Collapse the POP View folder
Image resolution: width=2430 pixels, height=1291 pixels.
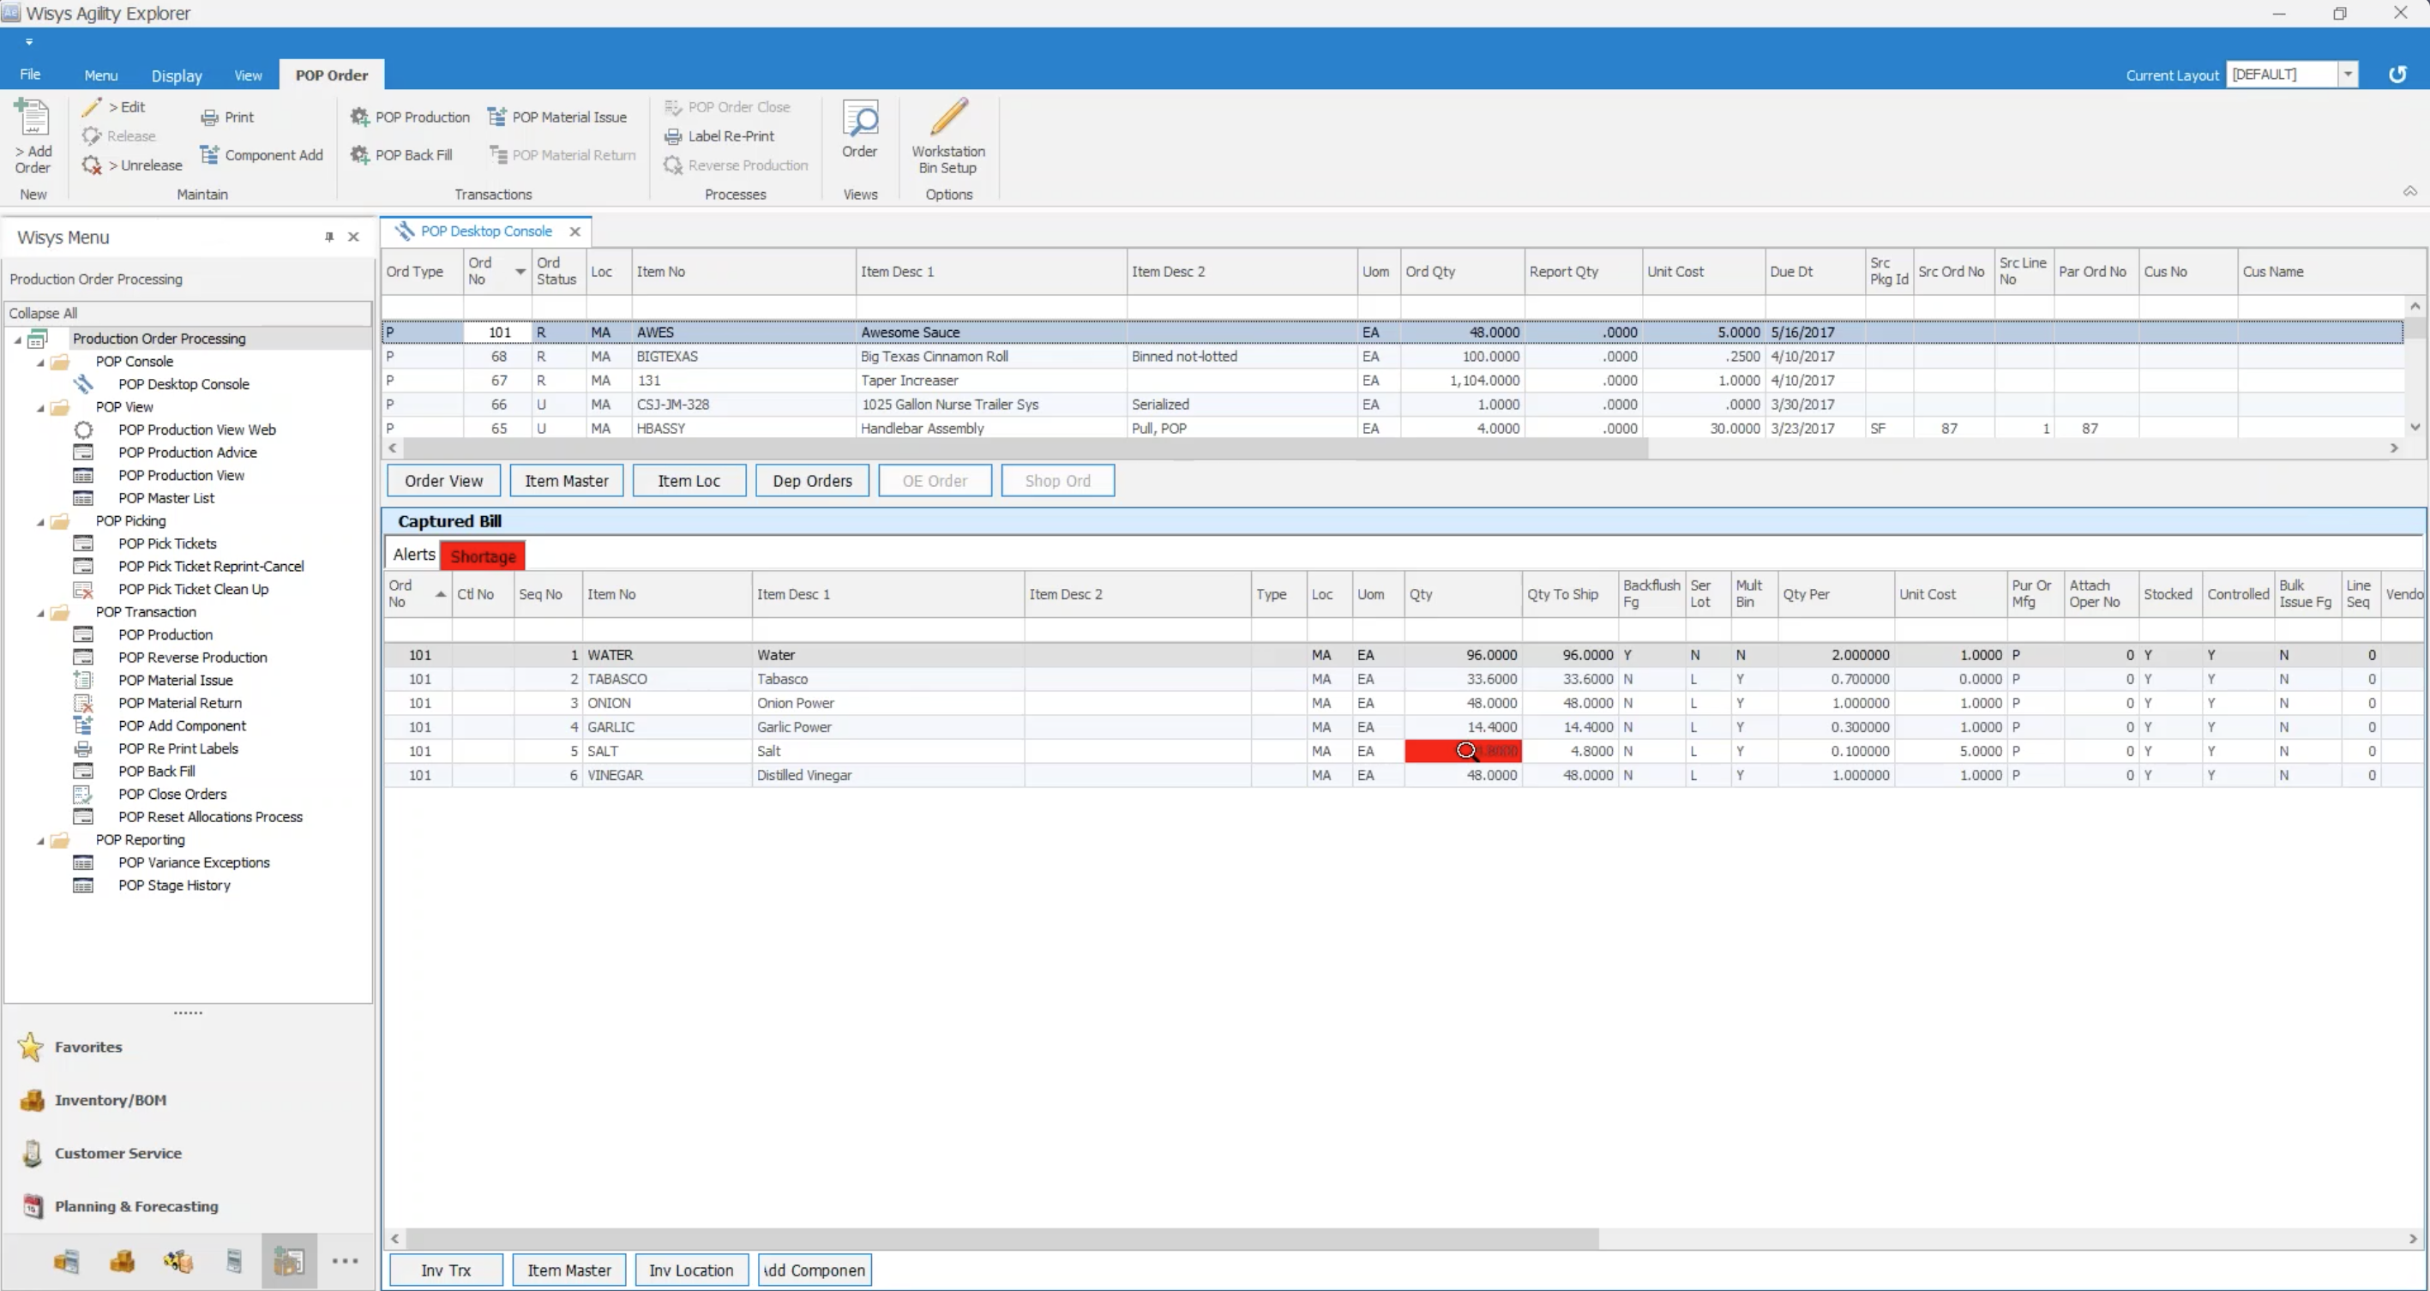coord(39,407)
